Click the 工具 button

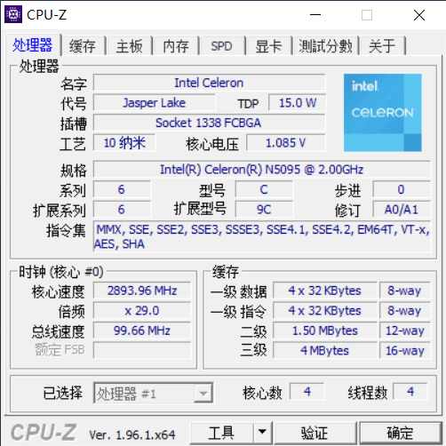point(221,433)
